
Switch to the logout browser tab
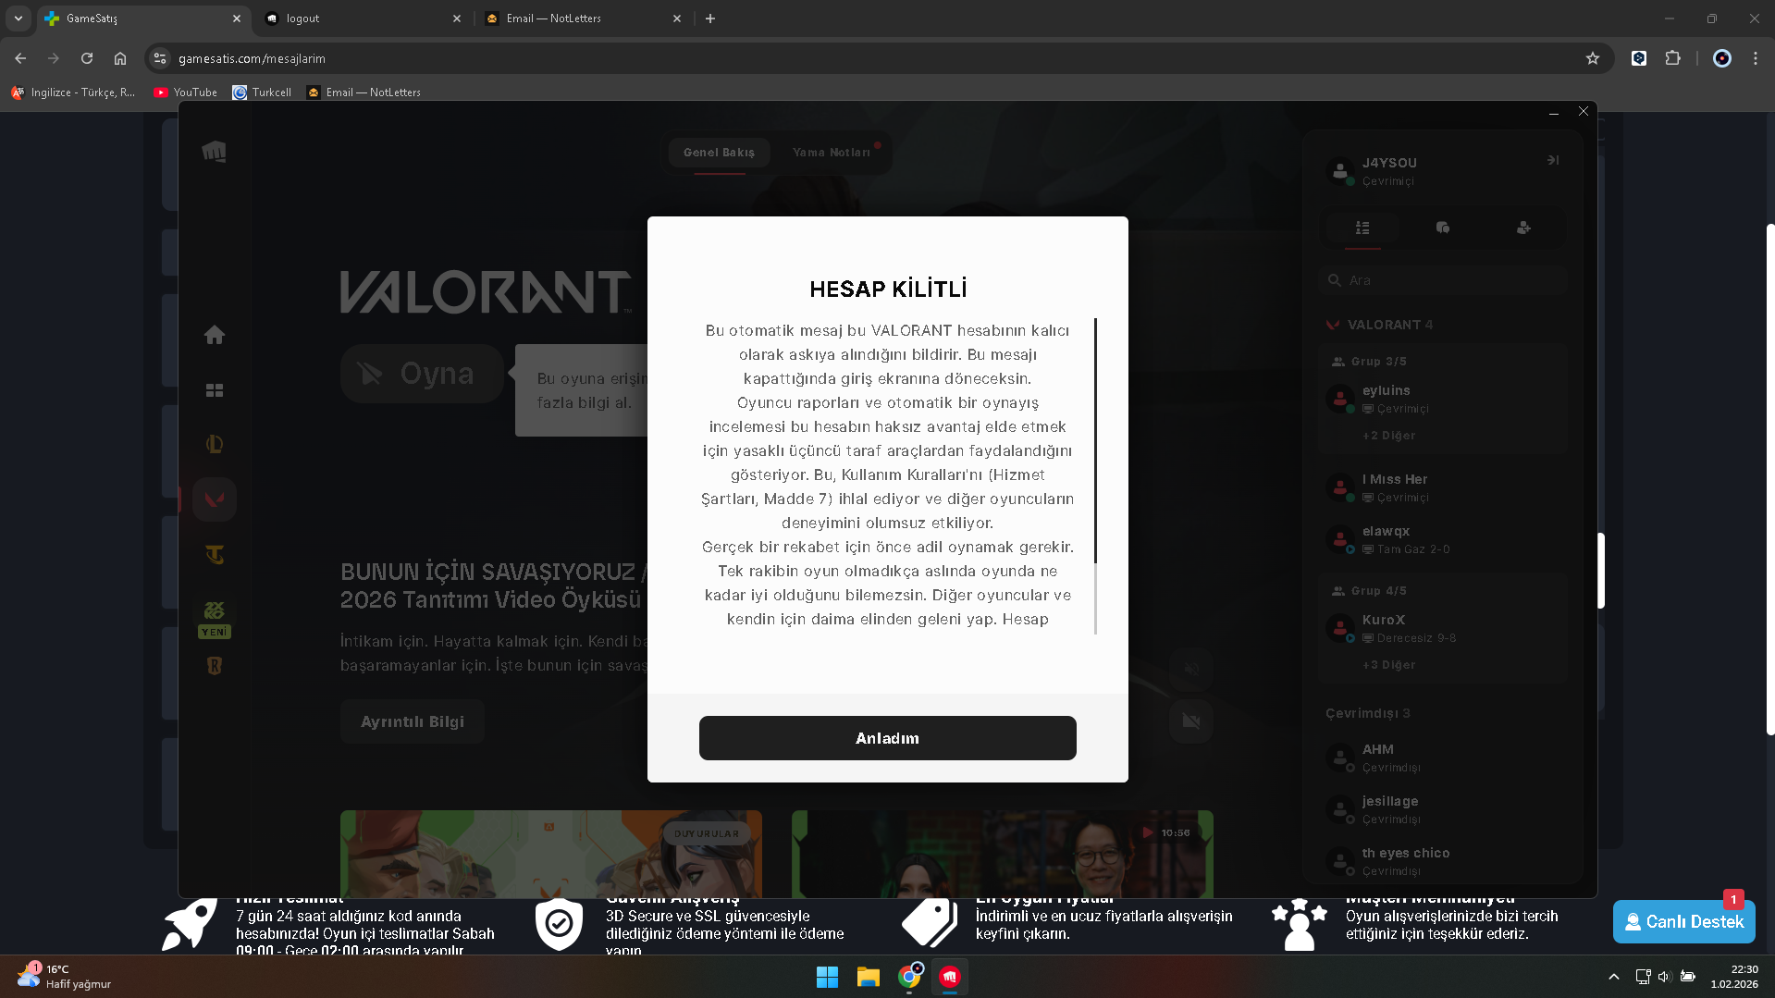[x=364, y=18]
